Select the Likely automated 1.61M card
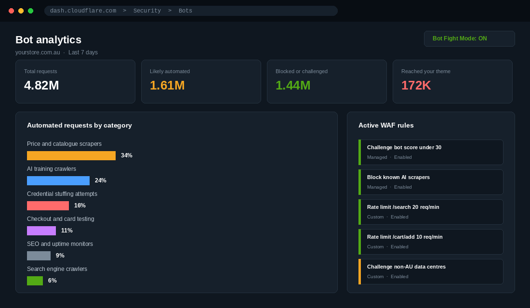530x308 pixels. click(201, 81)
